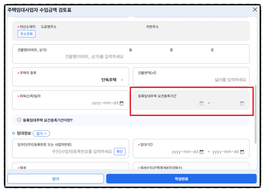The width and height of the screenshot is (265, 192).
Task: Click the 동 field label
Action: (131, 50)
